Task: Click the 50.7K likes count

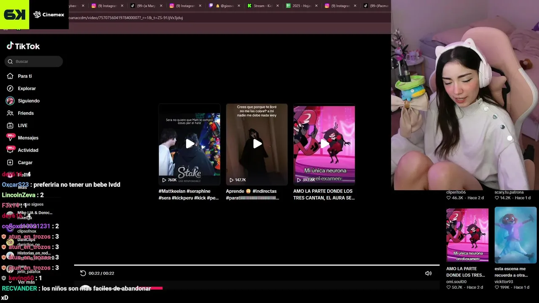Action: pos(455,287)
